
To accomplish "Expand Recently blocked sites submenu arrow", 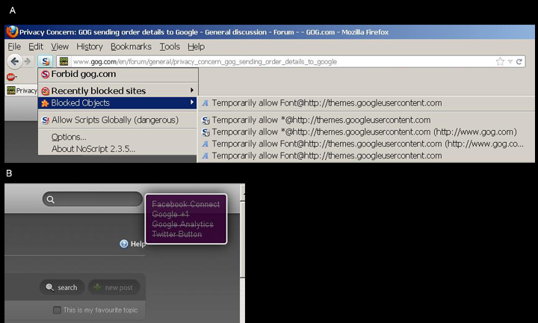I will click(192, 90).
